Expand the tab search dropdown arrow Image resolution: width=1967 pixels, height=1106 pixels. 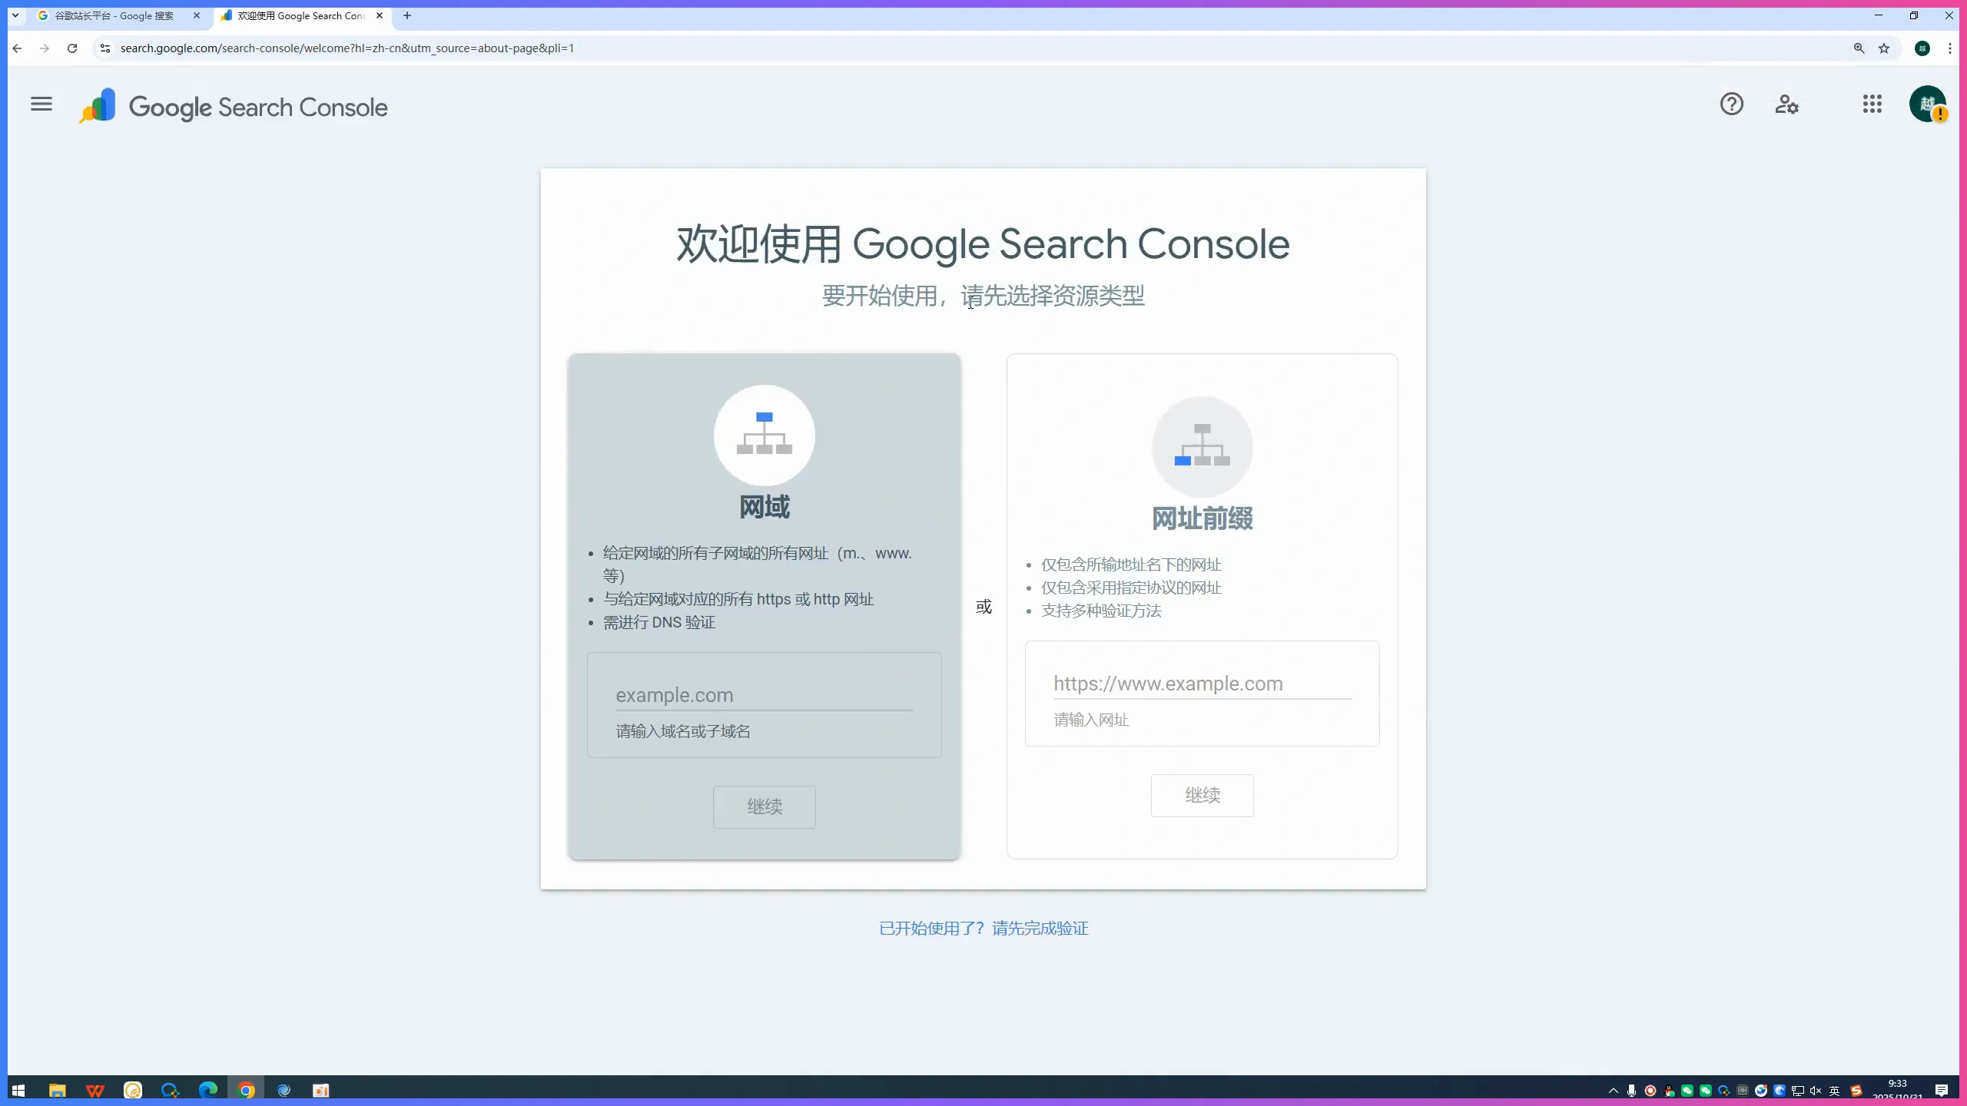tap(15, 15)
